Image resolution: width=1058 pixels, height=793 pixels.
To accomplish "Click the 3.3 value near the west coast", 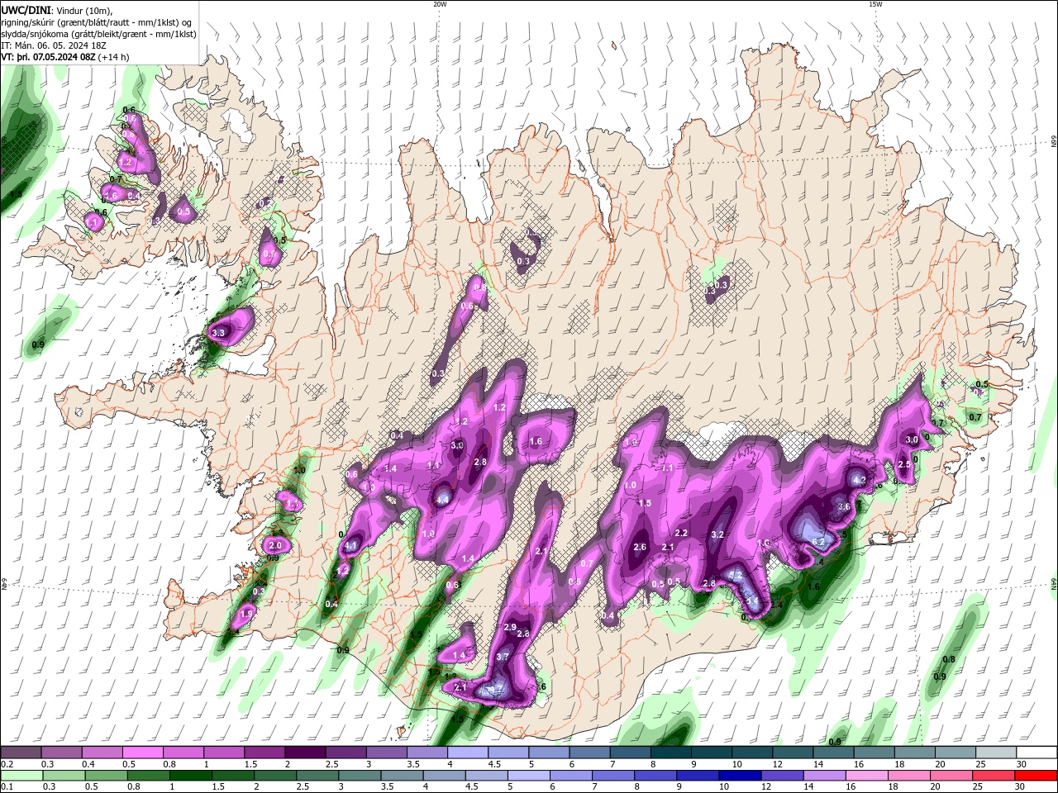I will pyautogui.click(x=218, y=333).
